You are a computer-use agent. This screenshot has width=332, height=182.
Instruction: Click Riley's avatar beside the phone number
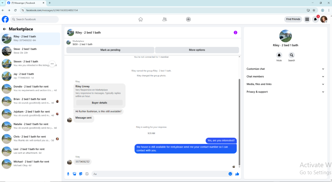(69, 162)
